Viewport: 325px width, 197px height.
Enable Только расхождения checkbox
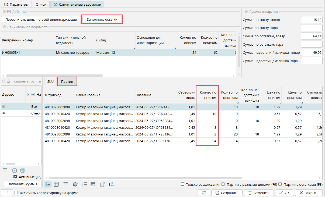pos(182,184)
